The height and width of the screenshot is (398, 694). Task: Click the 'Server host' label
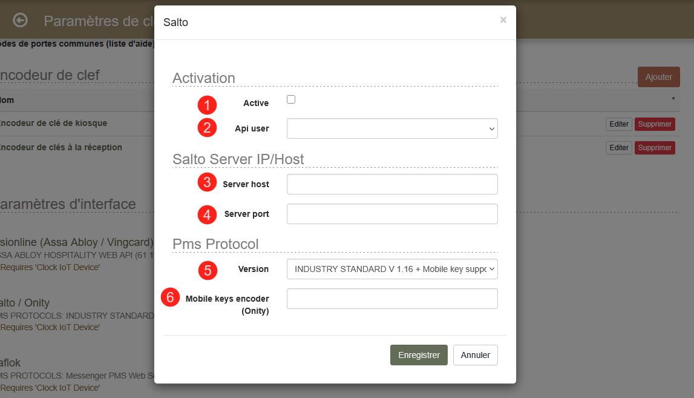coord(246,184)
